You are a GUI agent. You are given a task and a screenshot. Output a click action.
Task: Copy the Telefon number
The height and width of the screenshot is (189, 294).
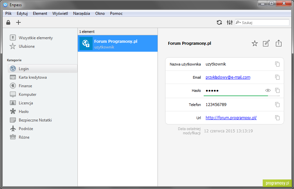pos(277,104)
